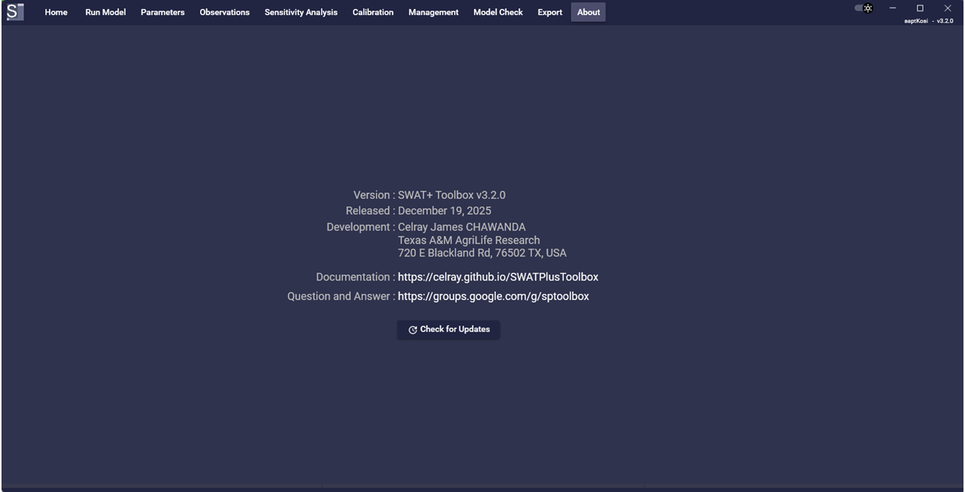Image resolution: width=965 pixels, height=492 pixels.
Task: Click the SWAT+ Toolbox logo icon
Action: [x=15, y=11]
